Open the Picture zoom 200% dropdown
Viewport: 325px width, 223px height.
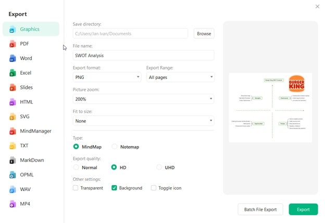click(143, 99)
